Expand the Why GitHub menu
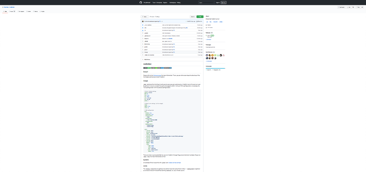 point(147,2)
